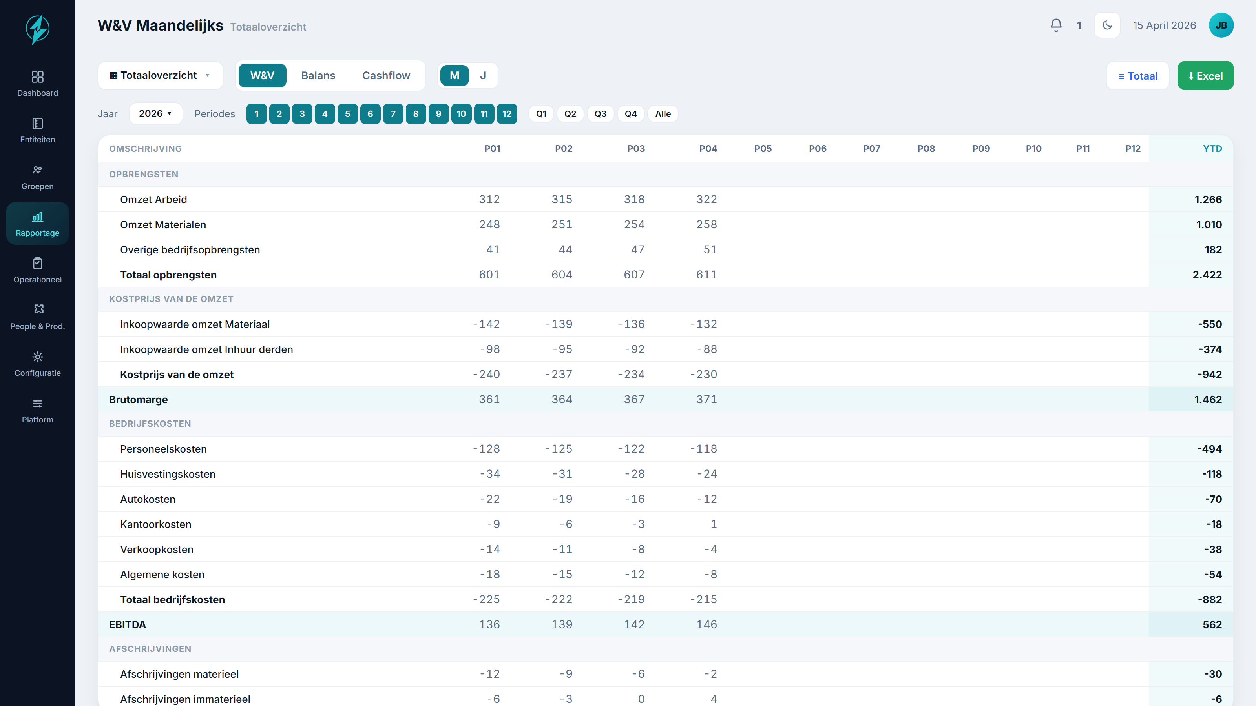1256x706 pixels.
Task: Download the Excel export
Action: (x=1206, y=76)
